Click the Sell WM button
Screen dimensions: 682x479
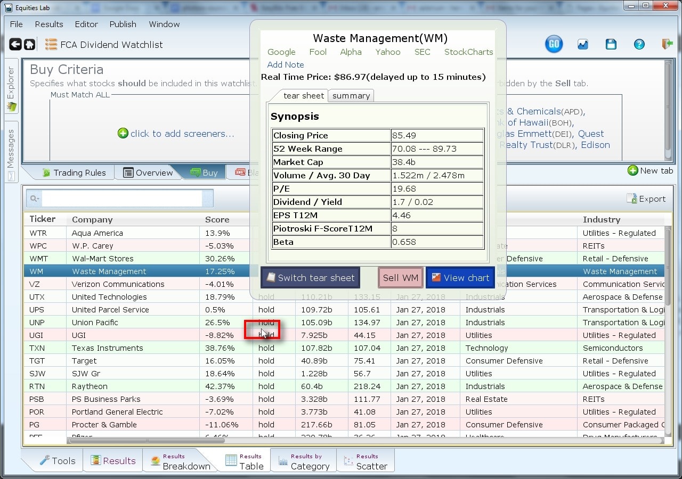[x=401, y=278]
